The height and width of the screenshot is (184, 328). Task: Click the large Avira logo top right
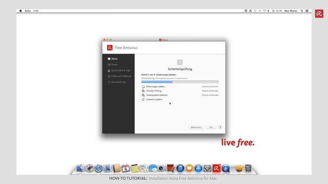[x=319, y=14]
